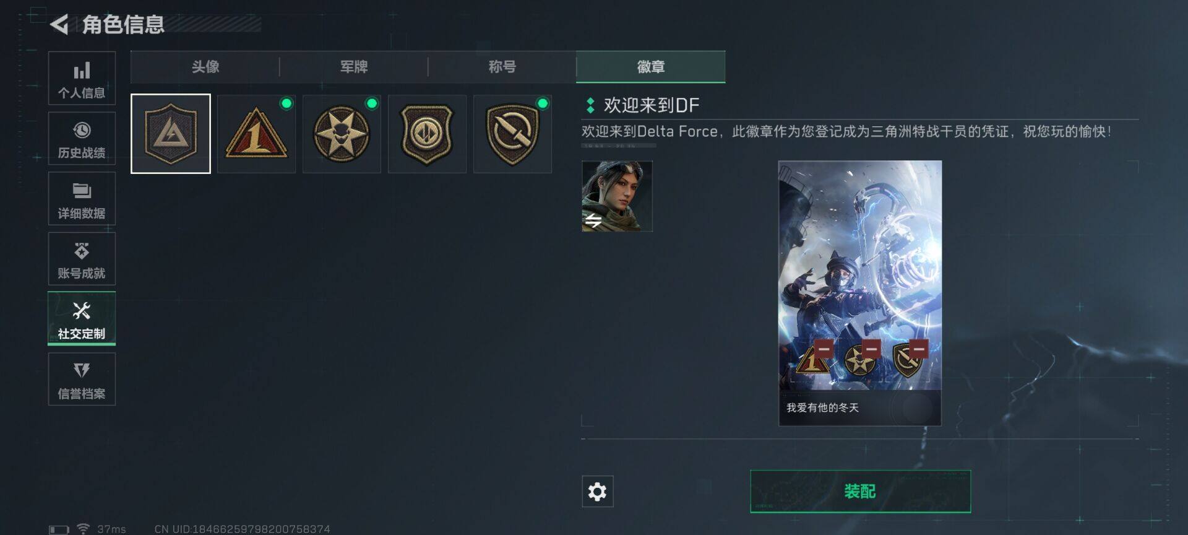
Task: Go back using the arrow beside 角色信息
Action: pyautogui.click(x=59, y=24)
